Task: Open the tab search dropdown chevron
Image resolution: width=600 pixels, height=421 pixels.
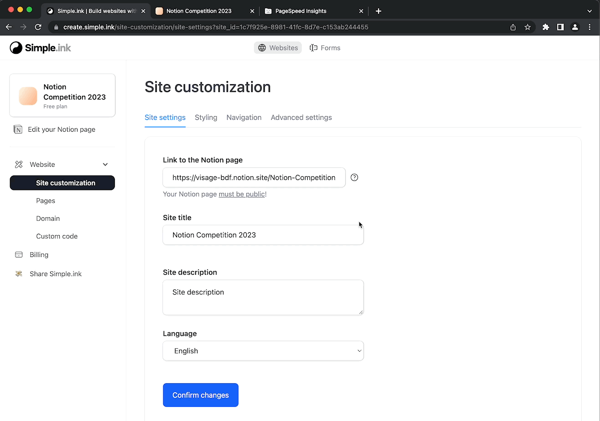Action: pyautogui.click(x=590, y=11)
